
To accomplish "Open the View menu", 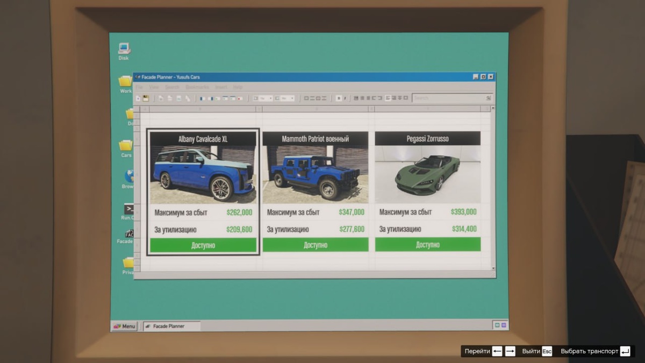I will click(154, 87).
